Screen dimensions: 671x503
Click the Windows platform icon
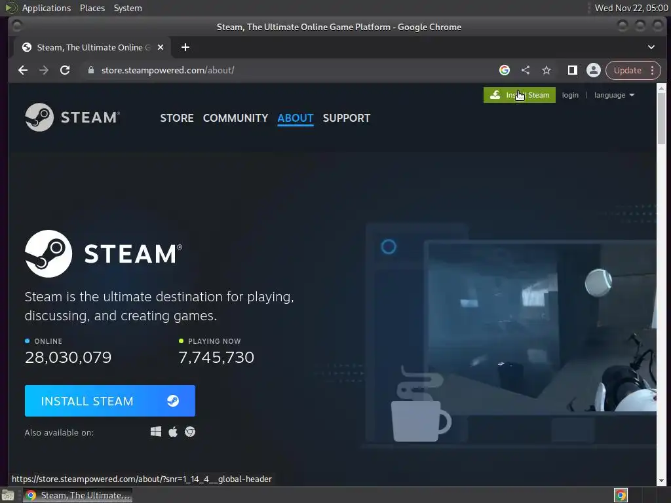[156, 432]
